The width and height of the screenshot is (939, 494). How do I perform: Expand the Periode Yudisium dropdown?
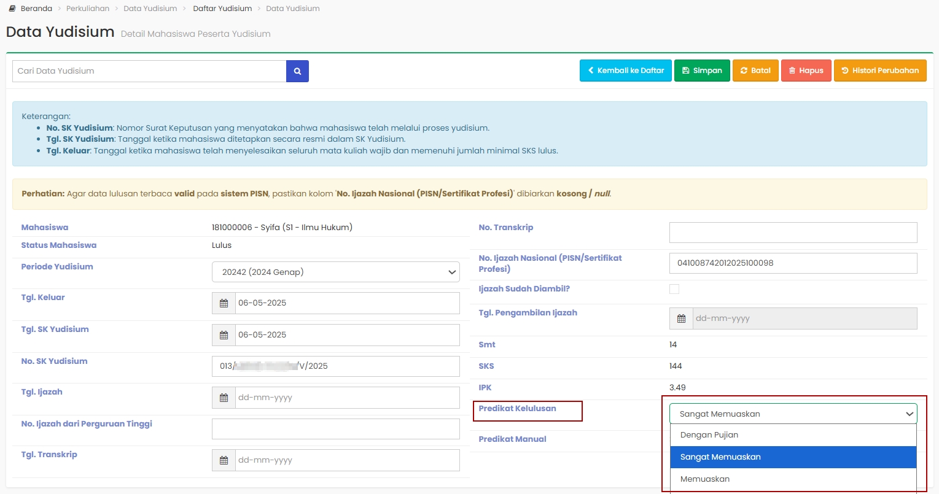point(335,272)
